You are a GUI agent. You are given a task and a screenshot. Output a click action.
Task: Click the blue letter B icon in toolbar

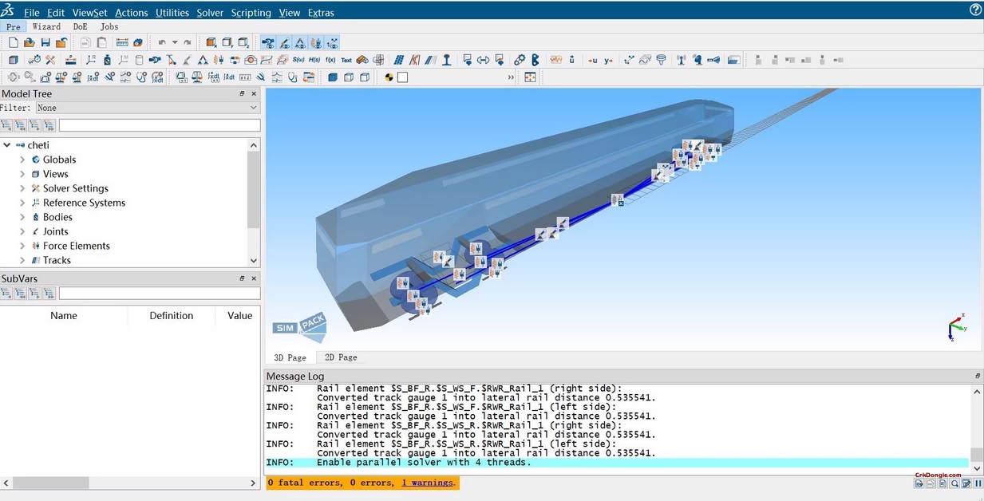[535, 60]
